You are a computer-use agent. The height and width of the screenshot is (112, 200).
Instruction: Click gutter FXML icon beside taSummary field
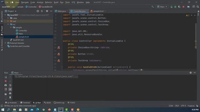(x=59, y=61)
